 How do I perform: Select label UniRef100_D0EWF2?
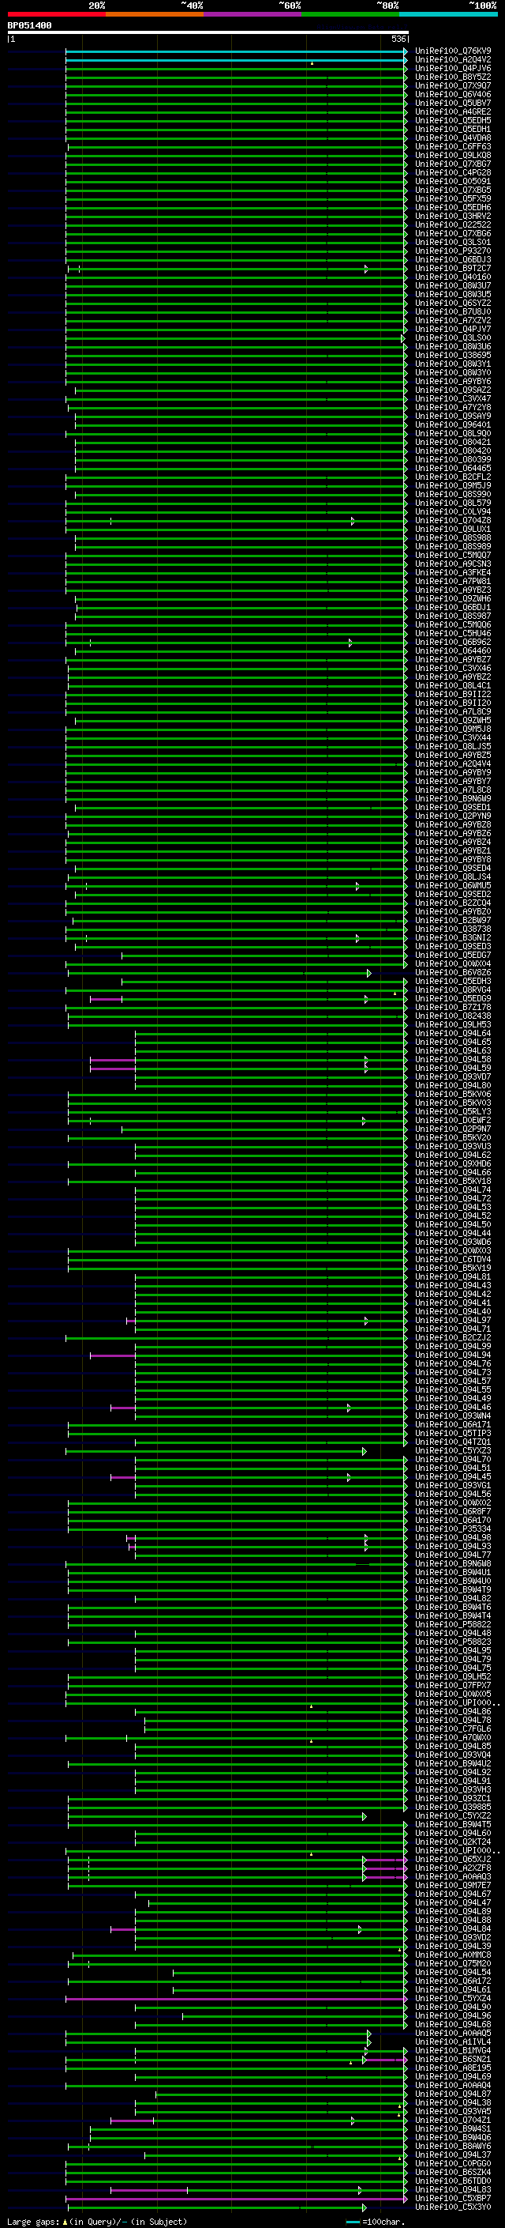click(x=453, y=1121)
